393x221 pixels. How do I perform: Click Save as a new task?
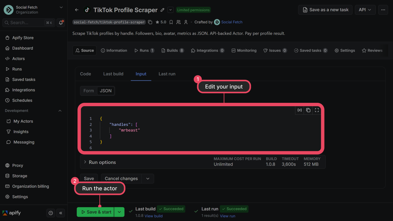pyautogui.click(x=325, y=10)
